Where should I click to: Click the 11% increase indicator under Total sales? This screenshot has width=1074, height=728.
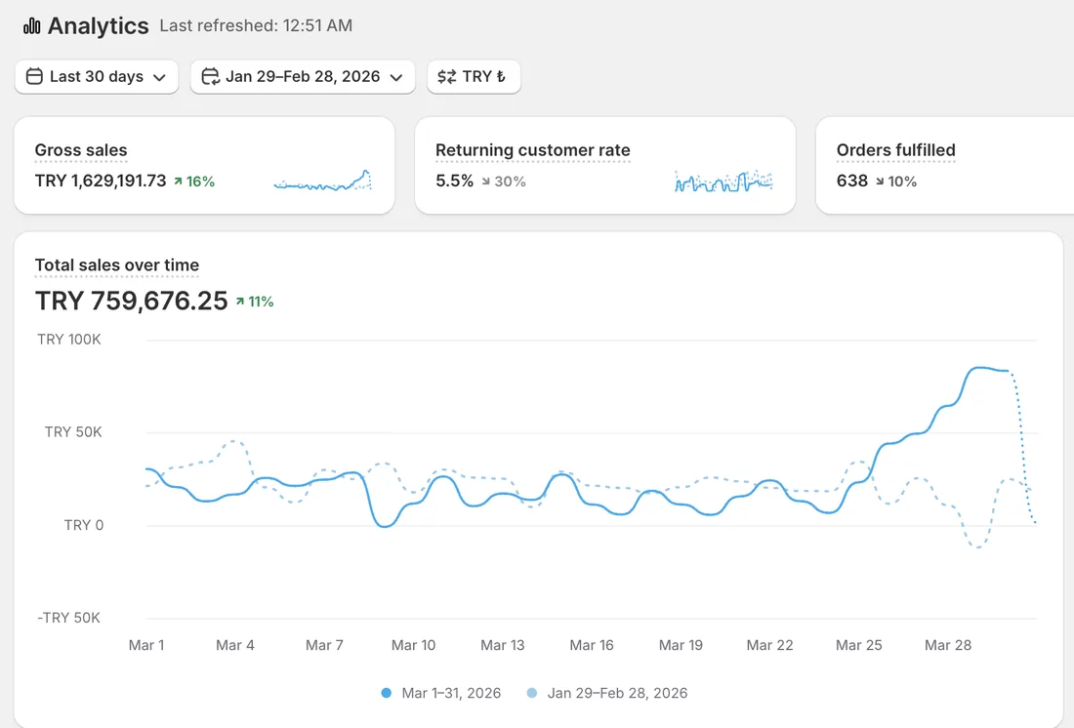[255, 302]
